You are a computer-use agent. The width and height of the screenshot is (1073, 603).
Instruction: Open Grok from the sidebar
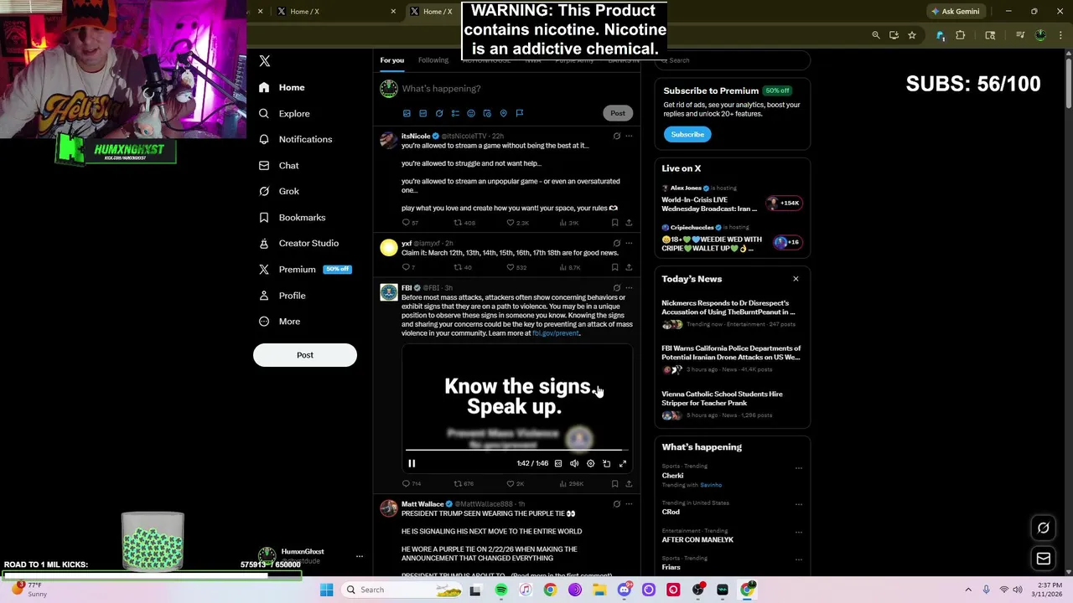[279, 191]
